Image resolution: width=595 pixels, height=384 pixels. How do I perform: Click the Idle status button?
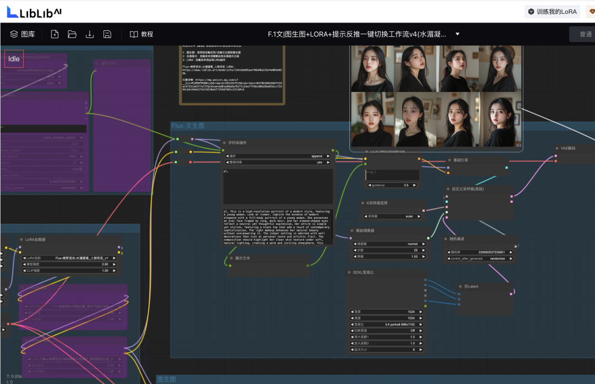point(13,58)
